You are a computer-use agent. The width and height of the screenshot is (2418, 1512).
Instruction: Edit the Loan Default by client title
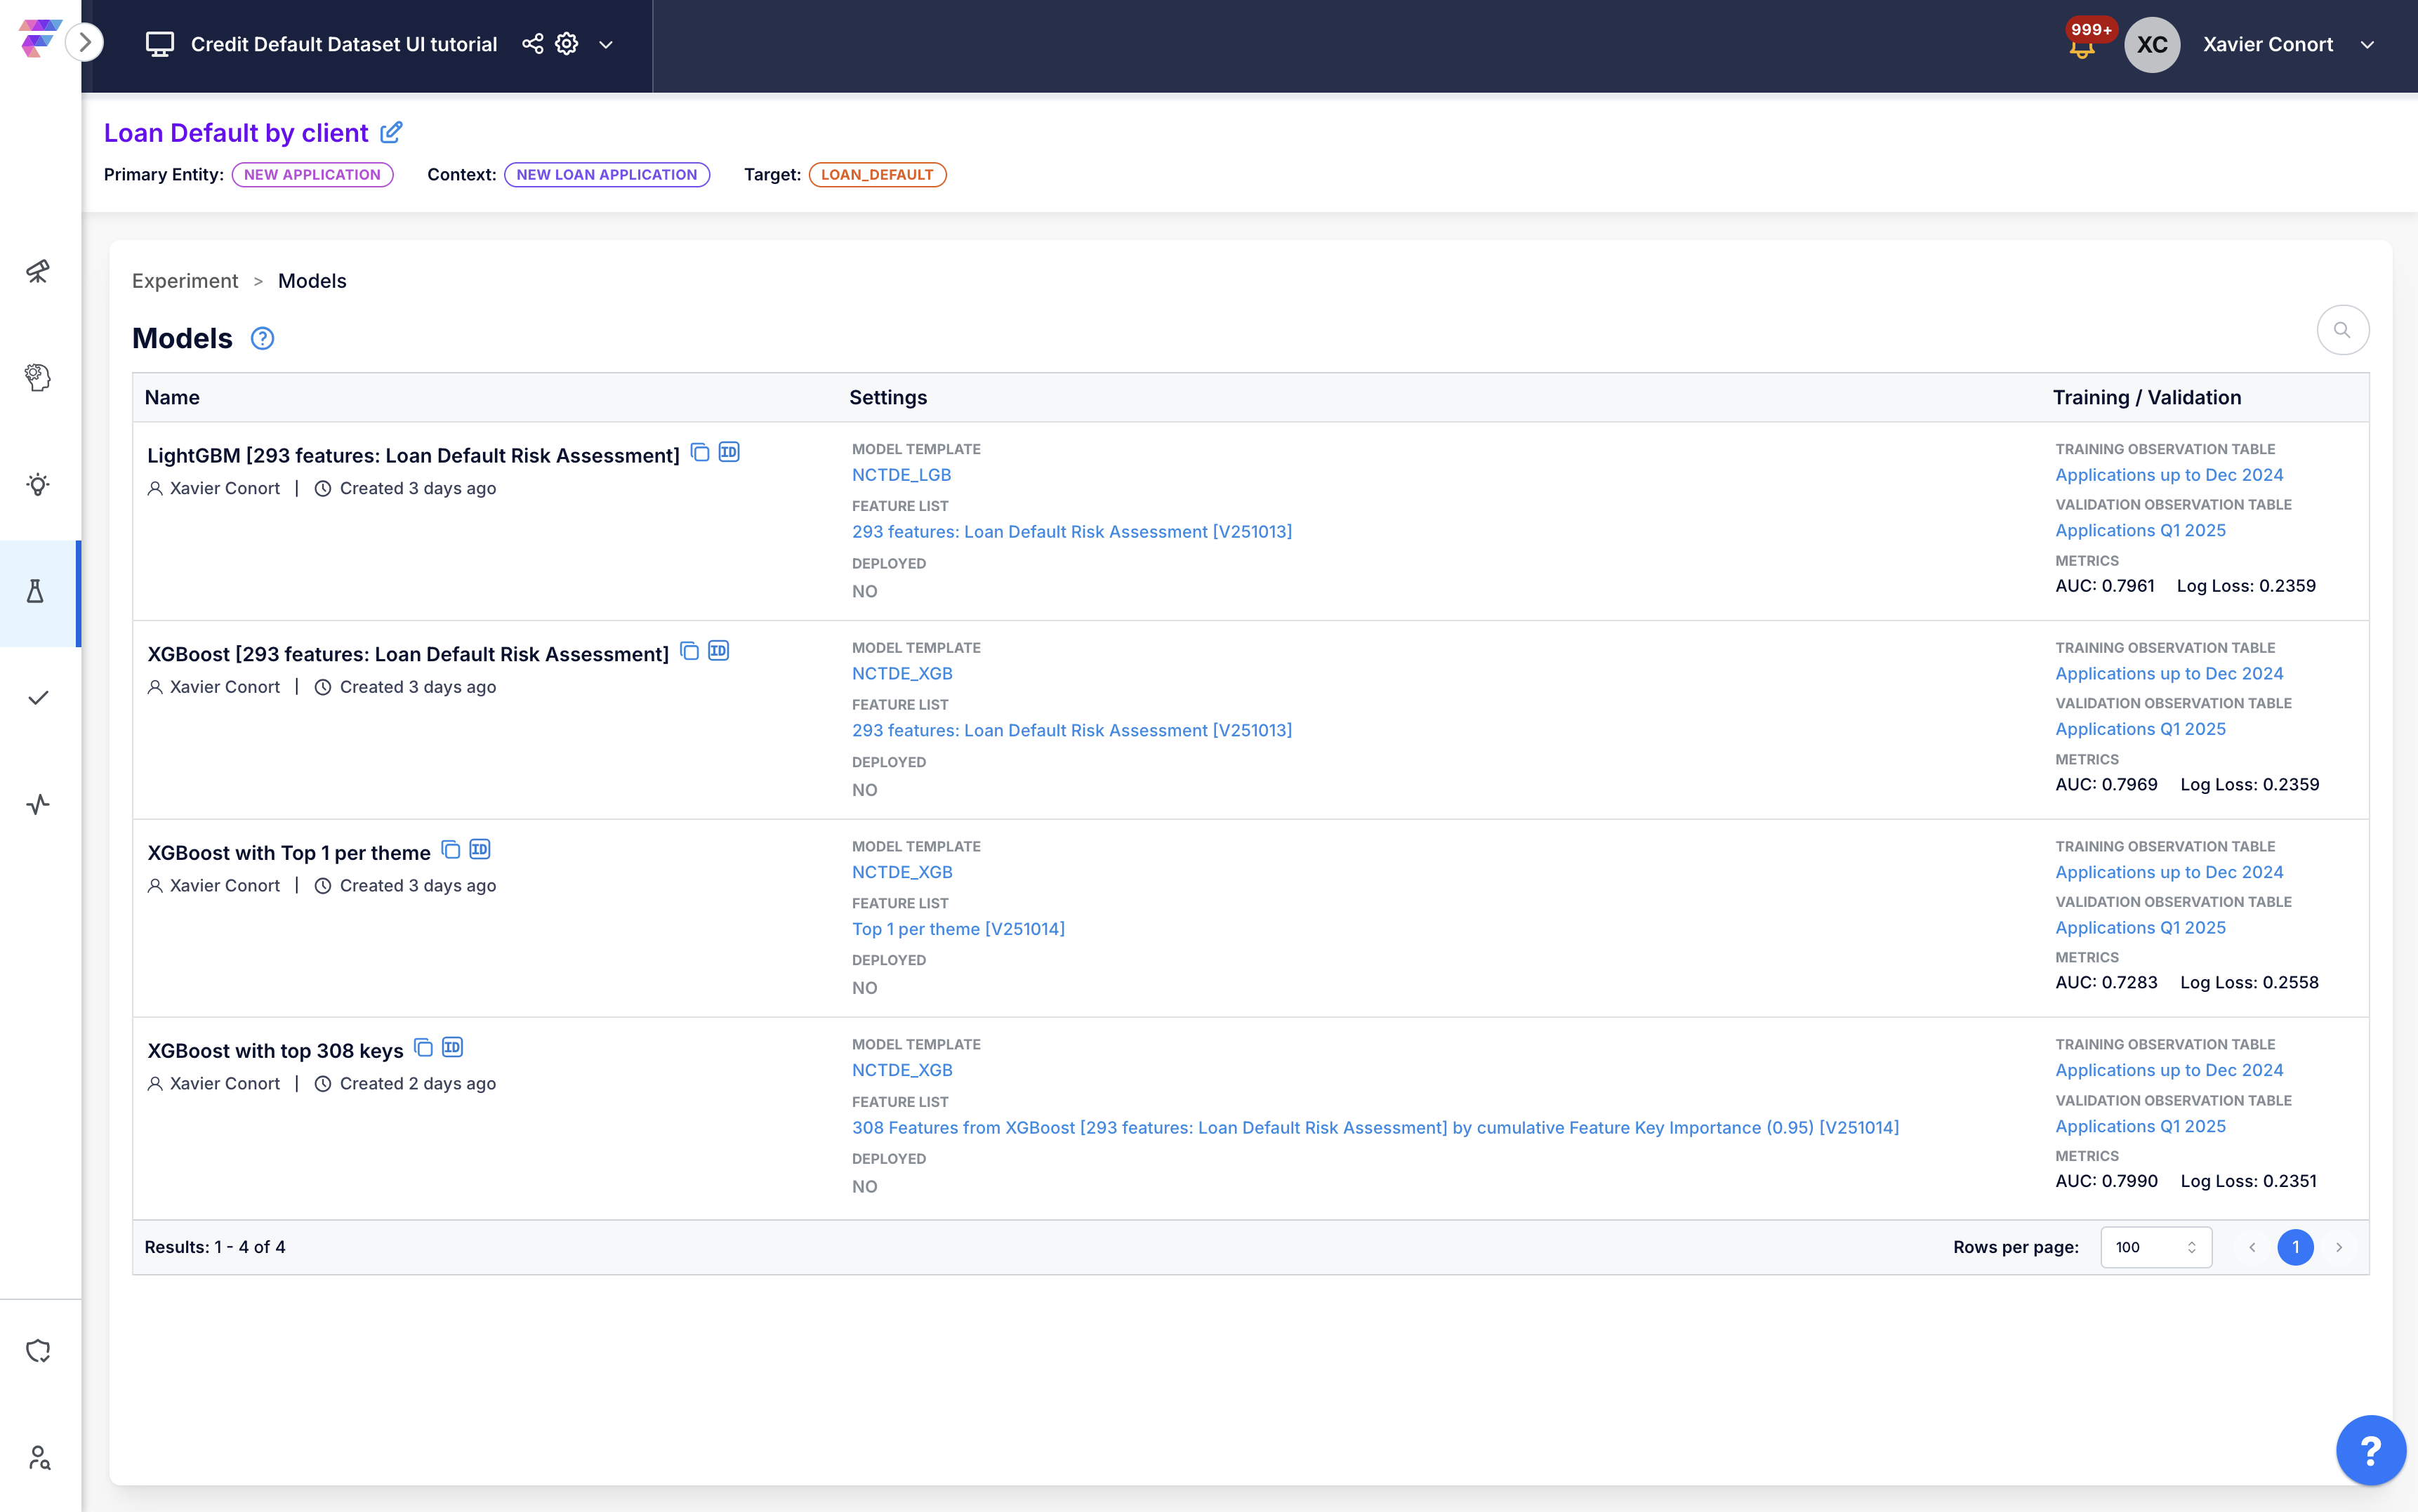click(391, 132)
